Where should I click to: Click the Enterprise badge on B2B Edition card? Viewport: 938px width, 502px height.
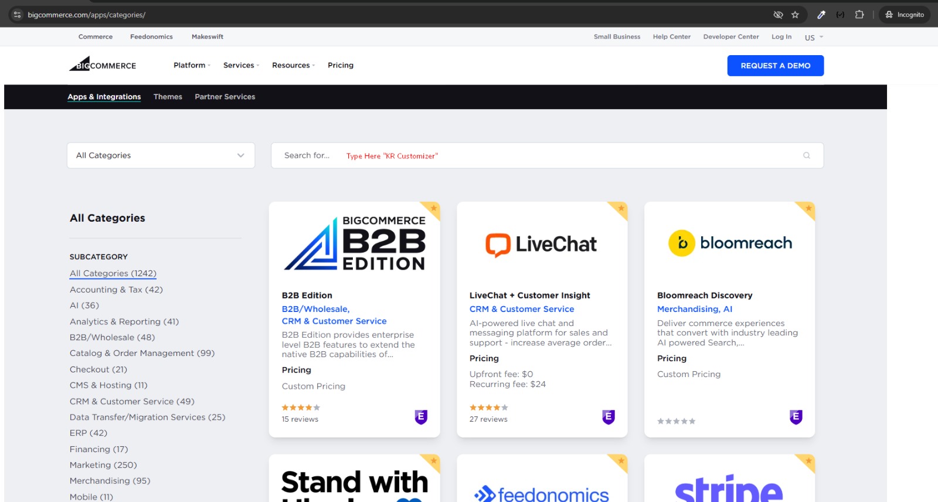coord(421,417)
